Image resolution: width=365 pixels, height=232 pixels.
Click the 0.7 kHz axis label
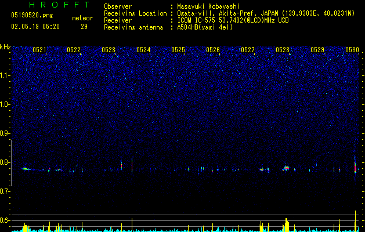[5, 191]
